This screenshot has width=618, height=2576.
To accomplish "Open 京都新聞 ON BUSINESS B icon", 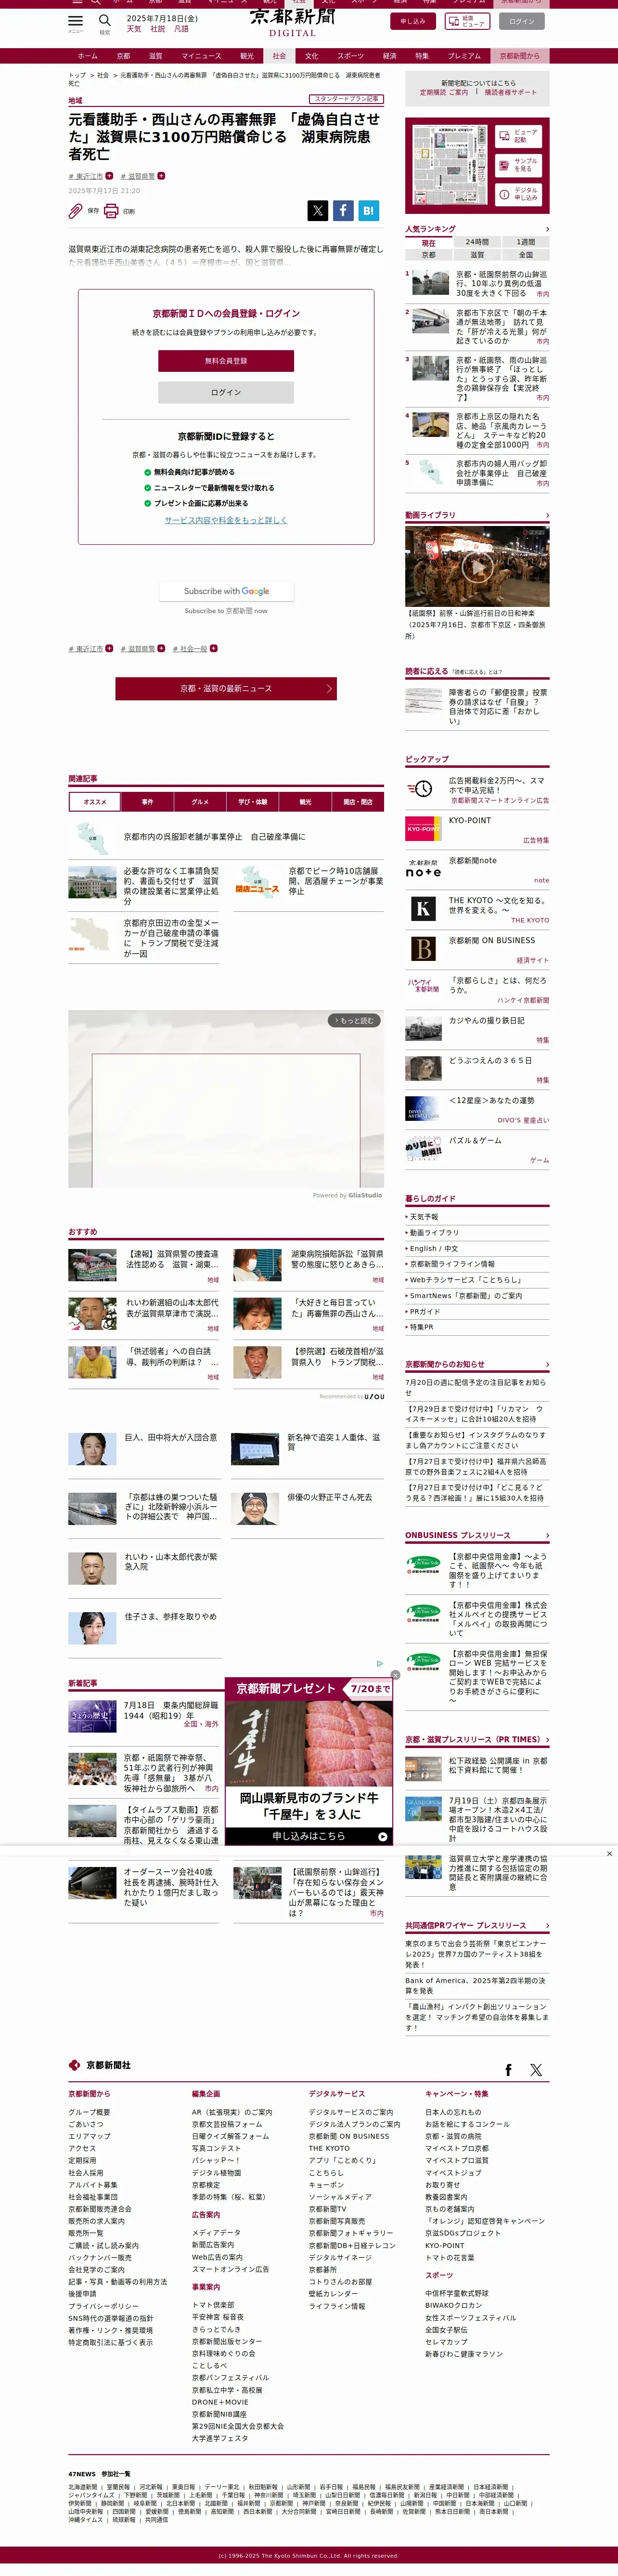I will [423, 948].
